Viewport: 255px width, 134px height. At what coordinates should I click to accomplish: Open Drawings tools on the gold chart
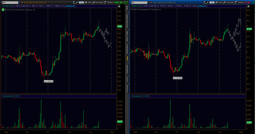(98, 3)
